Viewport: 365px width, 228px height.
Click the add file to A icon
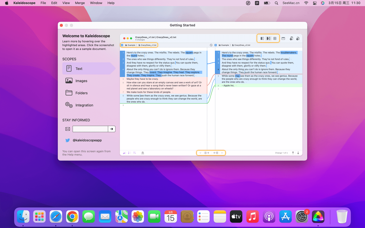tap(291, 39)
